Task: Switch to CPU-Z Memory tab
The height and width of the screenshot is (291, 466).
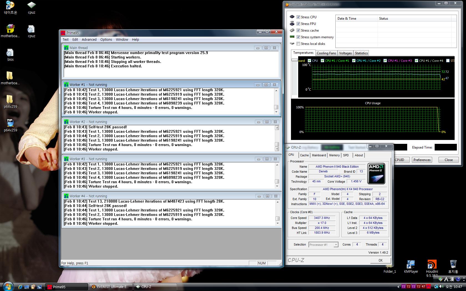Action: (x=334, y=155)
